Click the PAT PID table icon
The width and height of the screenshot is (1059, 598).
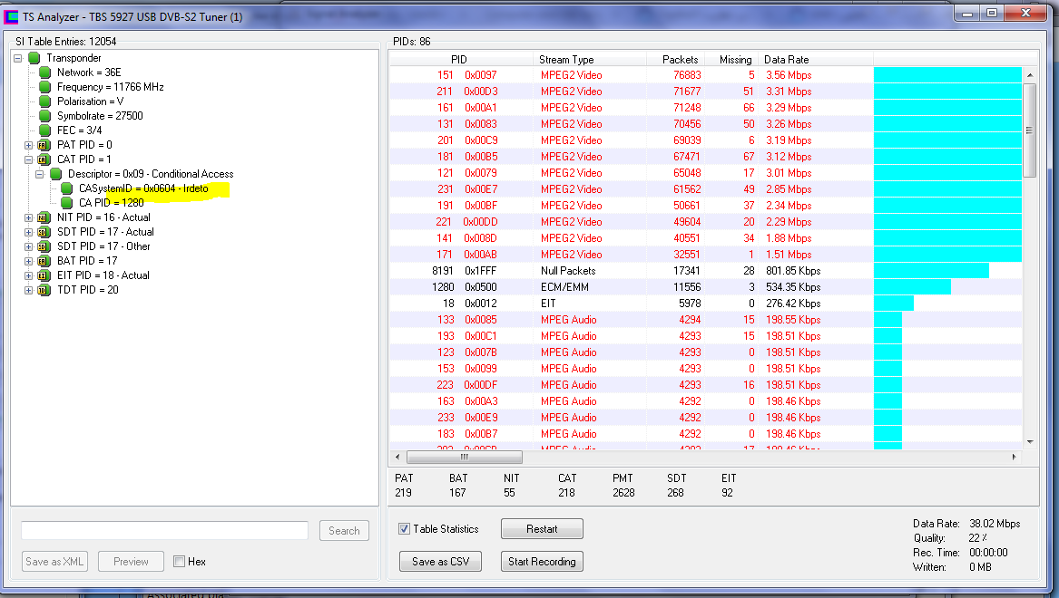point(43,145)
